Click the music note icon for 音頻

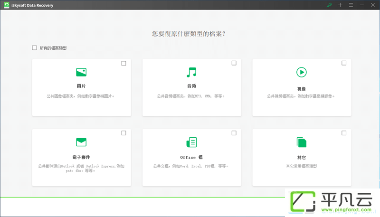191,72
